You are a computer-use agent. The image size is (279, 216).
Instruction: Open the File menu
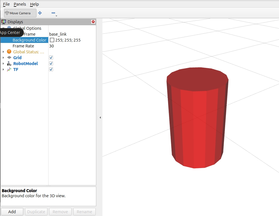(6, 4)
